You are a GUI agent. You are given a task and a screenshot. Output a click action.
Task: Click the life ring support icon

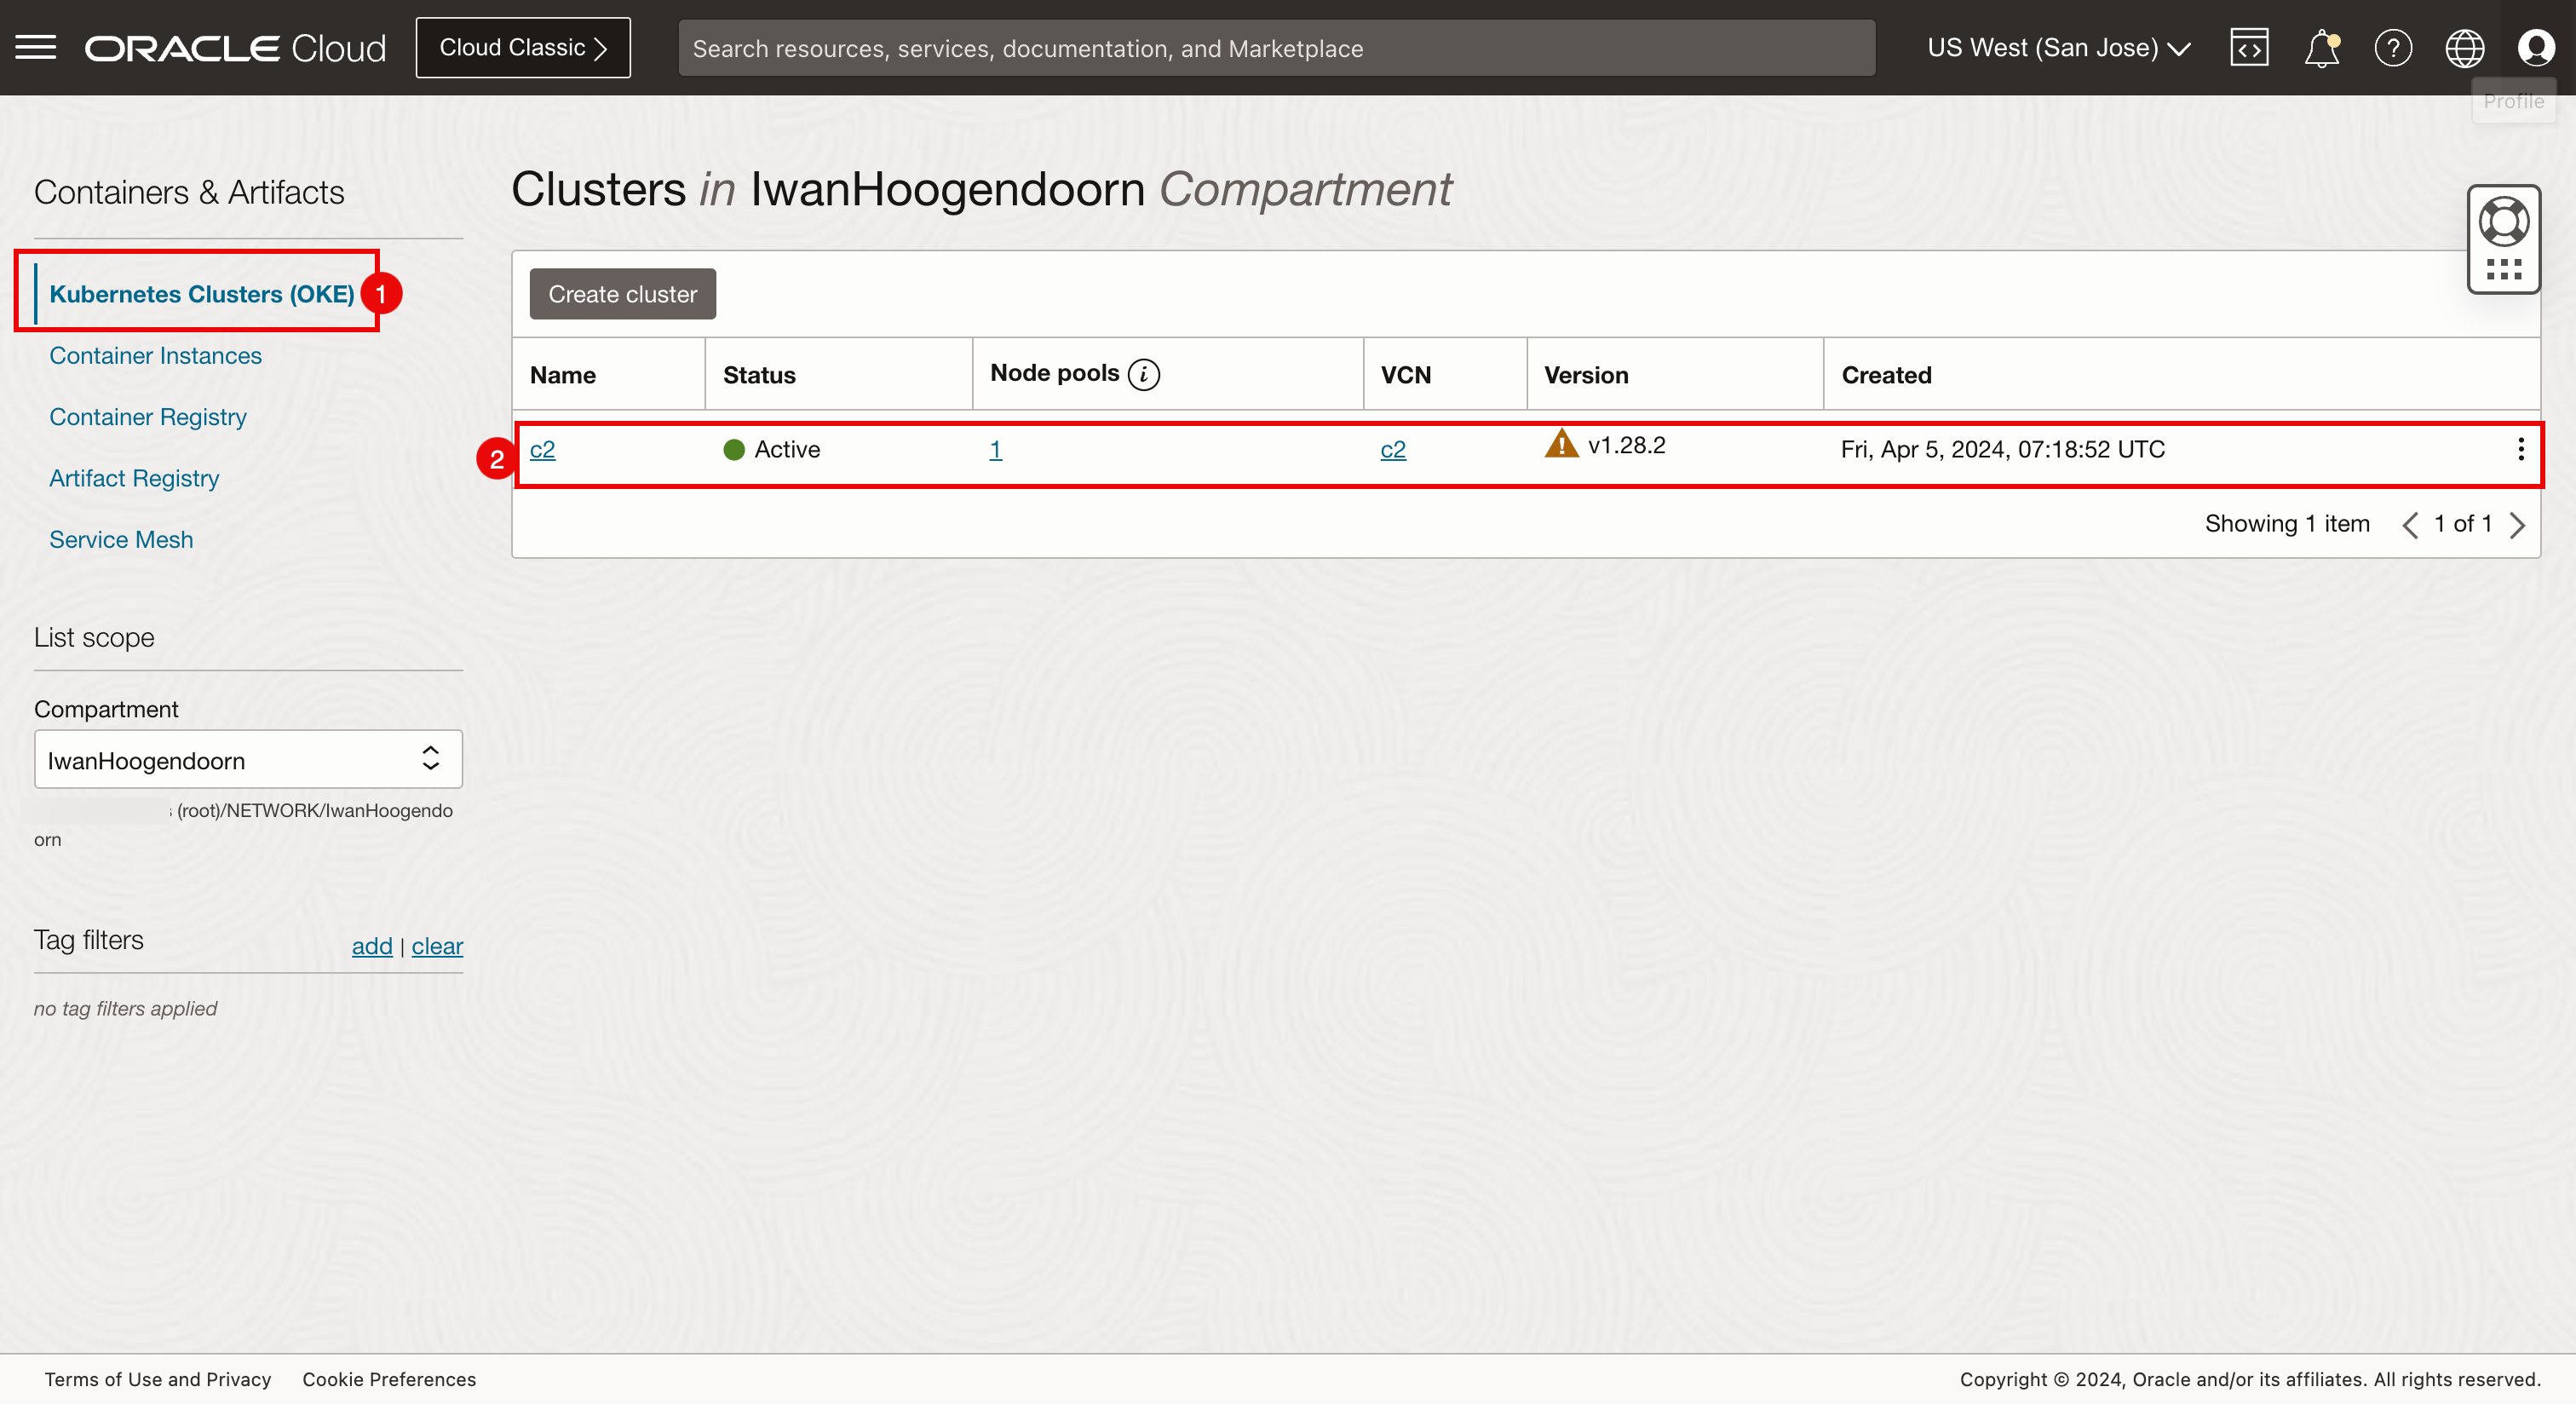2504,222
